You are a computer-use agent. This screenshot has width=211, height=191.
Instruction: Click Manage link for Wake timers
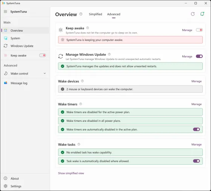click(x=196, y=104)
